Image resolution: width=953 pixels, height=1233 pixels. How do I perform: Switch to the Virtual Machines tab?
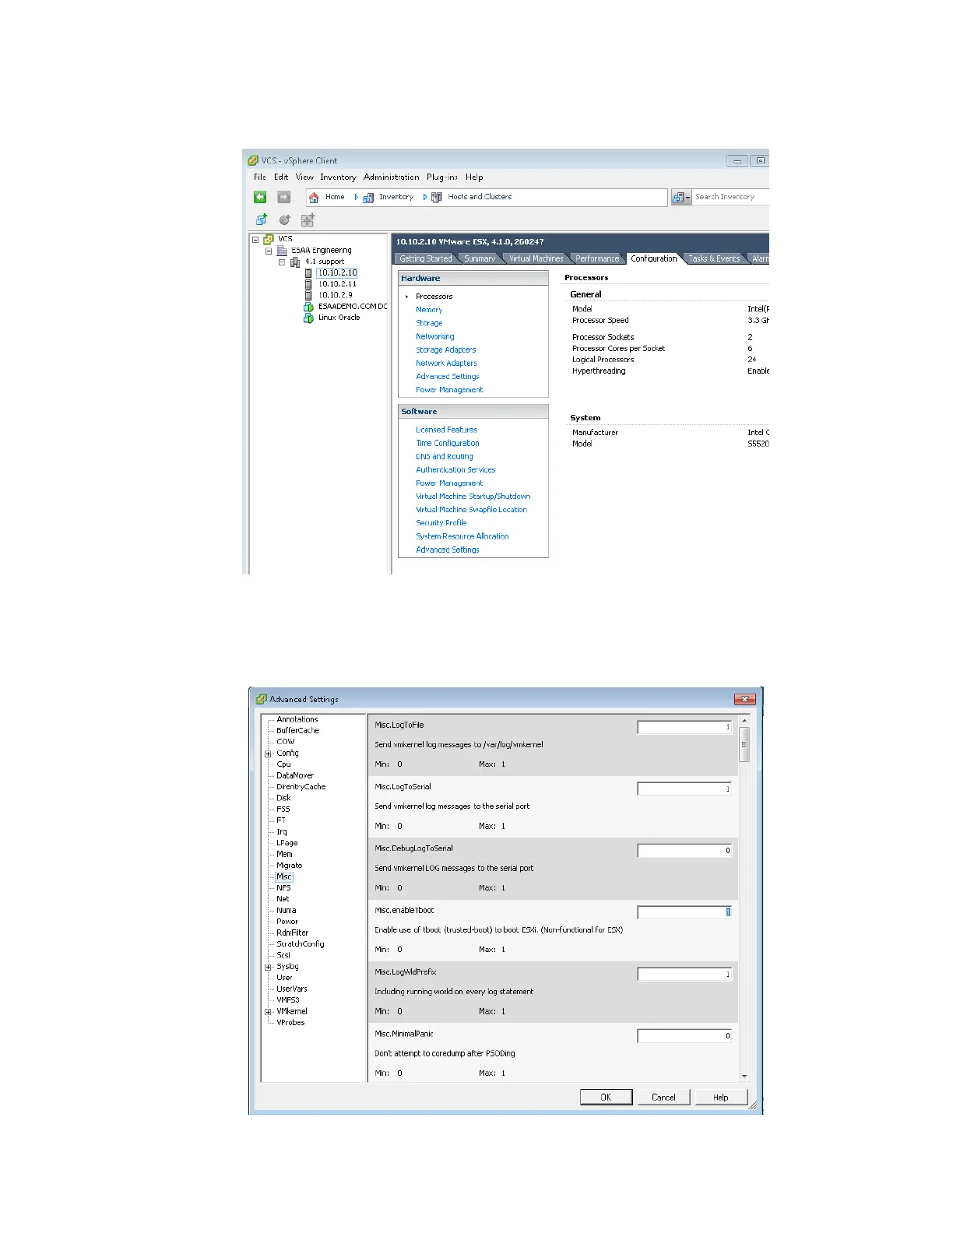click(536, 258)
